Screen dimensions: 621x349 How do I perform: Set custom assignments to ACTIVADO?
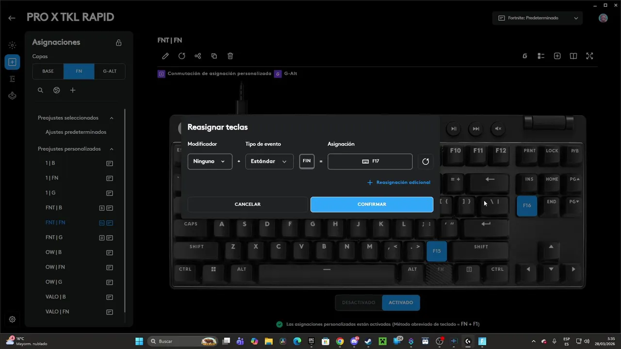click(x=401, y=302)
